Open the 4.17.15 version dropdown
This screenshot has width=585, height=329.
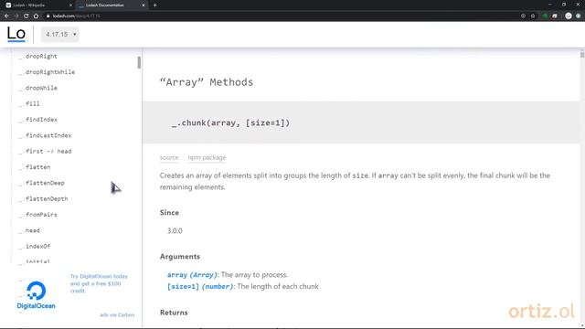pos(60,35)
